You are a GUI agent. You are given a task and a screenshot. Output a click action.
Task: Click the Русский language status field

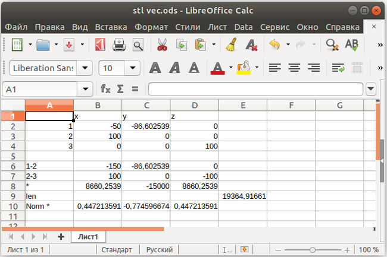click(x=160, y=250)
